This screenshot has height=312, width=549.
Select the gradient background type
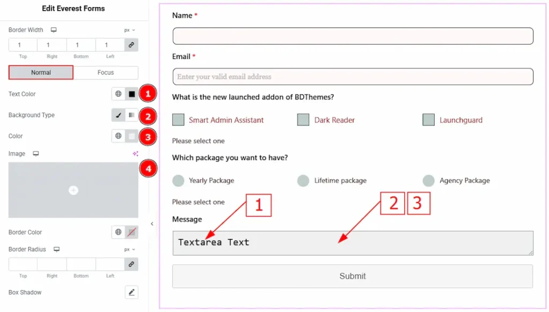[131, 115]
